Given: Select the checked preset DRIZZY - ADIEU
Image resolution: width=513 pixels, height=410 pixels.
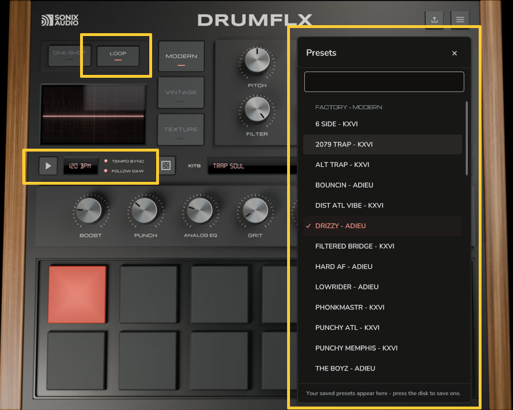Looking at the screenshot, I should click(383, 226).
